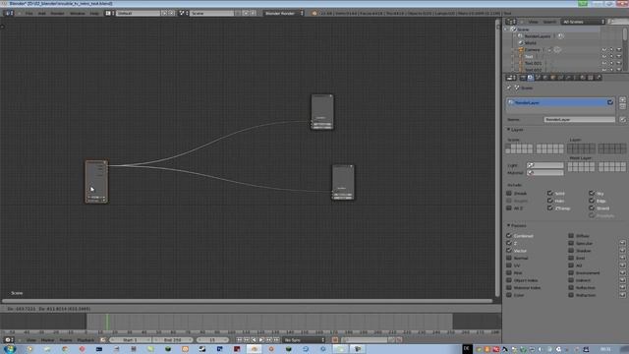Open the Windows Start button
Viewport: 629px width, 354px height.
pos(10,349)
